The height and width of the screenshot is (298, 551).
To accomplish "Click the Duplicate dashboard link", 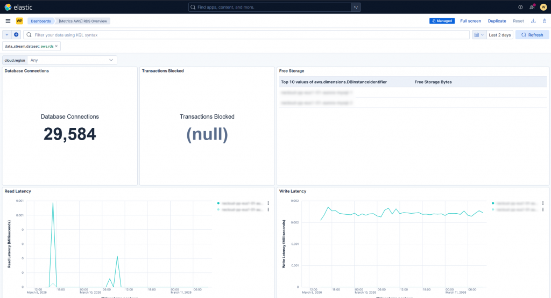I will [x=497, y=21].
